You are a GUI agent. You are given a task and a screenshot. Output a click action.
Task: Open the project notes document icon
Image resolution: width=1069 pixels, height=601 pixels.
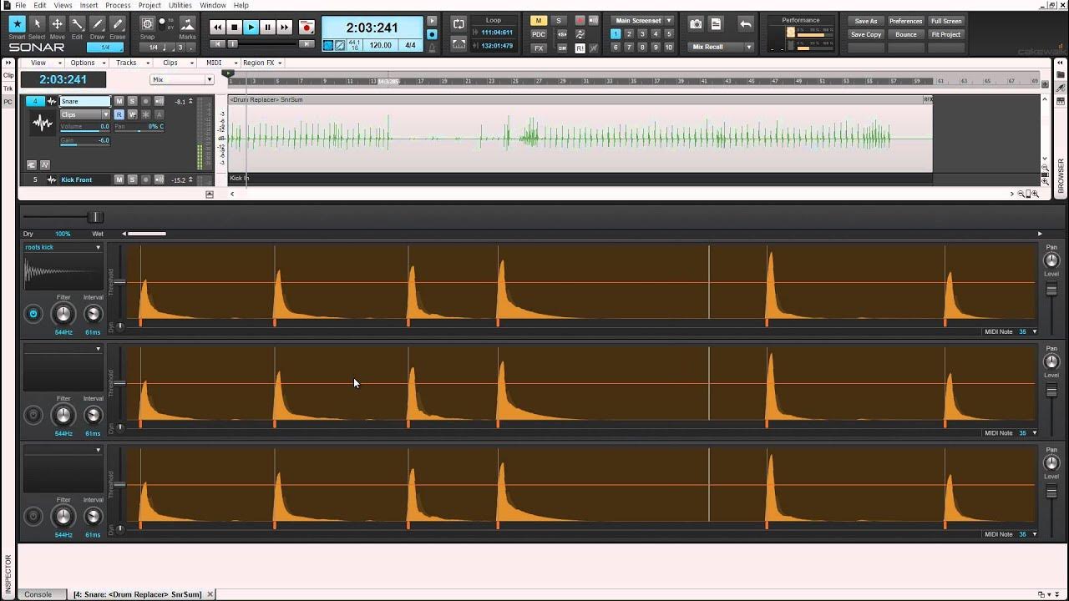pyautogui.click(x=716, y=24)
